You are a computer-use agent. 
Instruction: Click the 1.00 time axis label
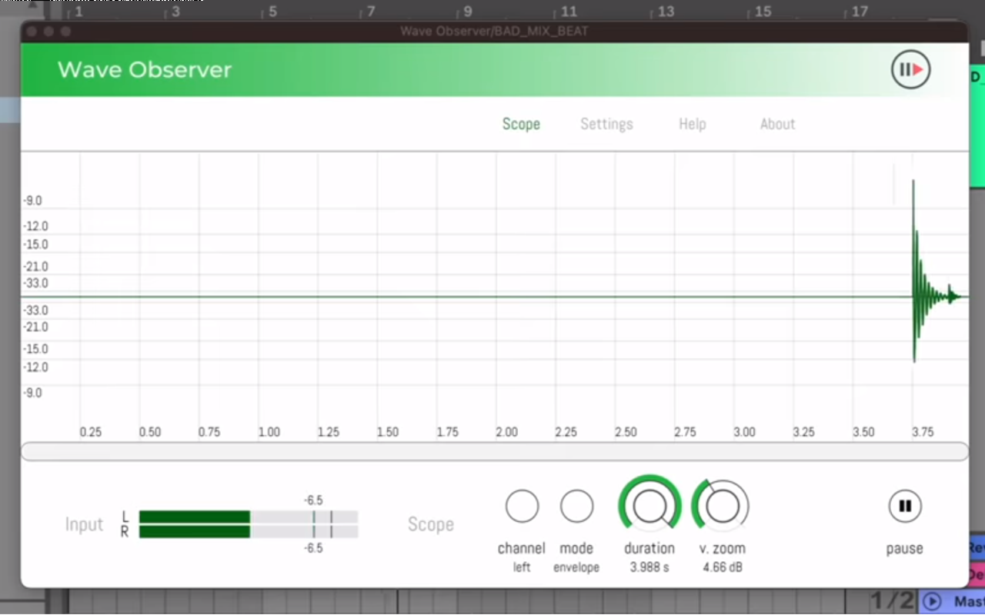(269, 432)
